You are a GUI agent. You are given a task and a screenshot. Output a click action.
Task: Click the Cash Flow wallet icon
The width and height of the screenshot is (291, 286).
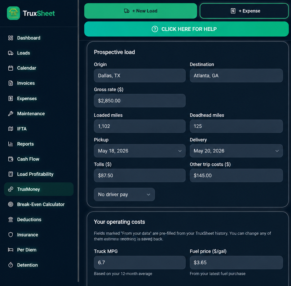11,159
